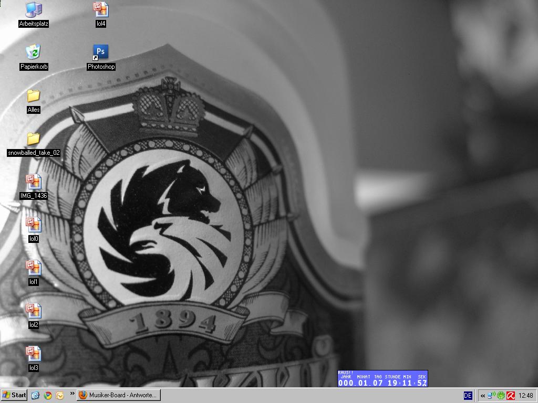Click the RAUS!! countdown timer widget

(x=382, y=379)
